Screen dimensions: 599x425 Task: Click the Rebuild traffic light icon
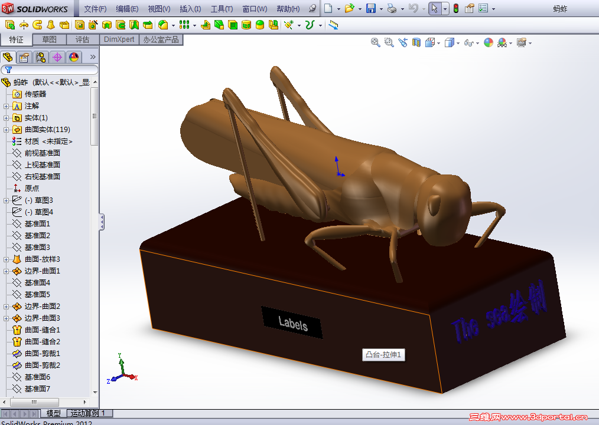pyautogui.click(x=455, y=8)
